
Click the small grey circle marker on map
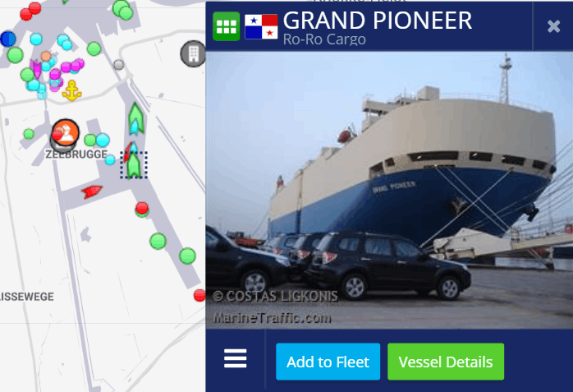118,65
